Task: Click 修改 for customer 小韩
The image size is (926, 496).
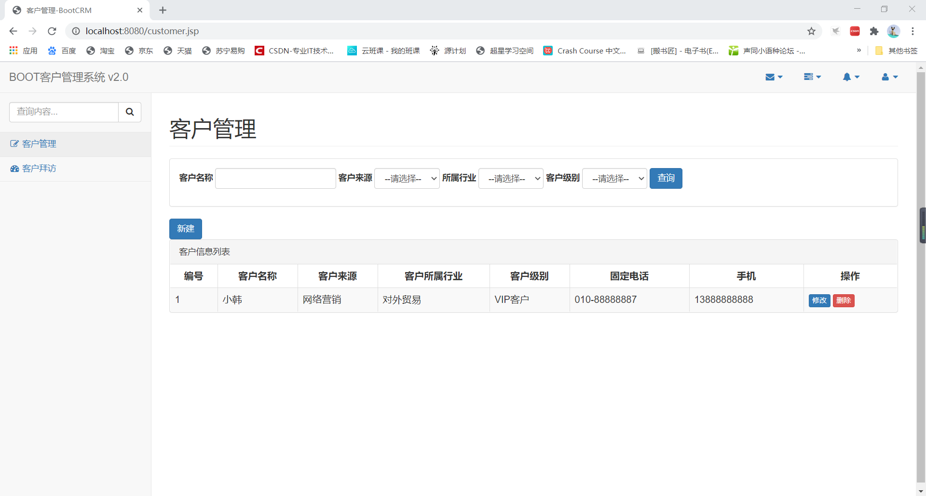Action: click(x=819, y=300)
